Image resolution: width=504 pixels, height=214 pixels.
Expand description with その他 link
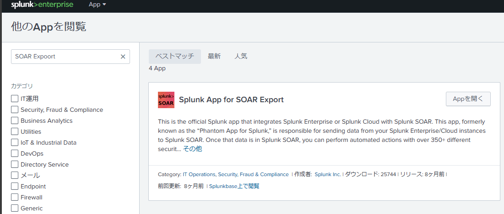tap(193, 149)
